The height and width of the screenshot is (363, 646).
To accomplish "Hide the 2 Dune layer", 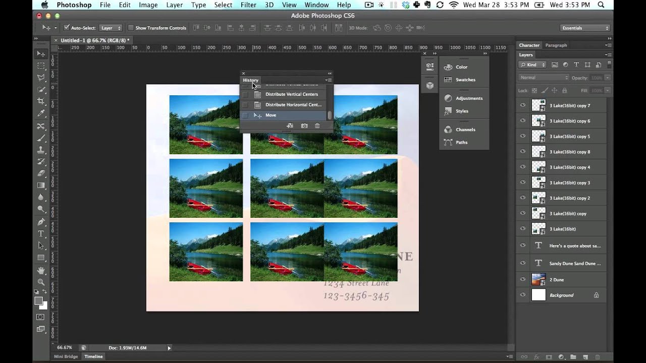I will tap(523, 279).
